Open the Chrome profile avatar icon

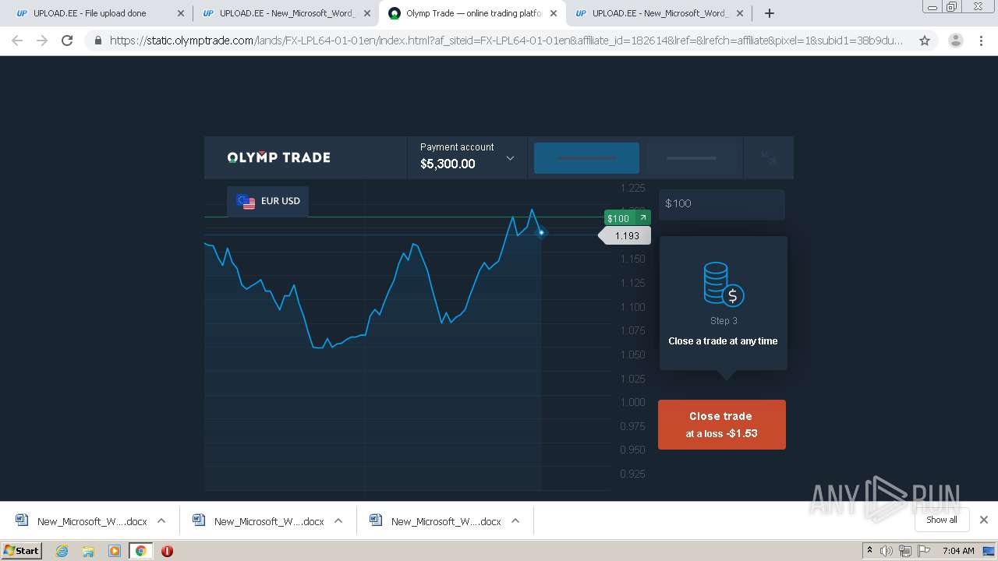(956, 41)
